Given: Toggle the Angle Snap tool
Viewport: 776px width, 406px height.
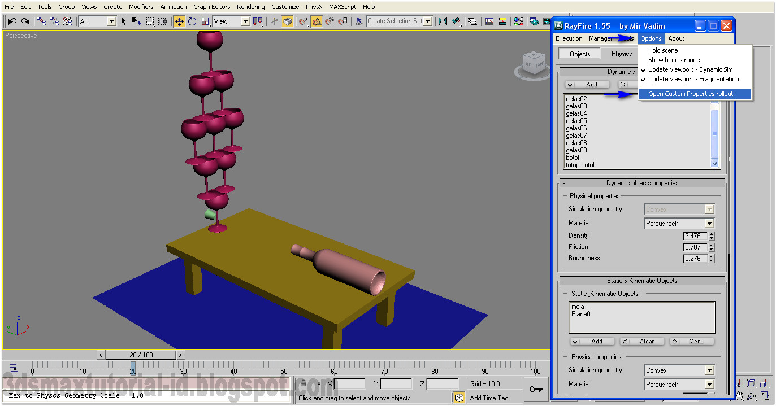Looking at the screenshot, I should (x=317, y=21).
